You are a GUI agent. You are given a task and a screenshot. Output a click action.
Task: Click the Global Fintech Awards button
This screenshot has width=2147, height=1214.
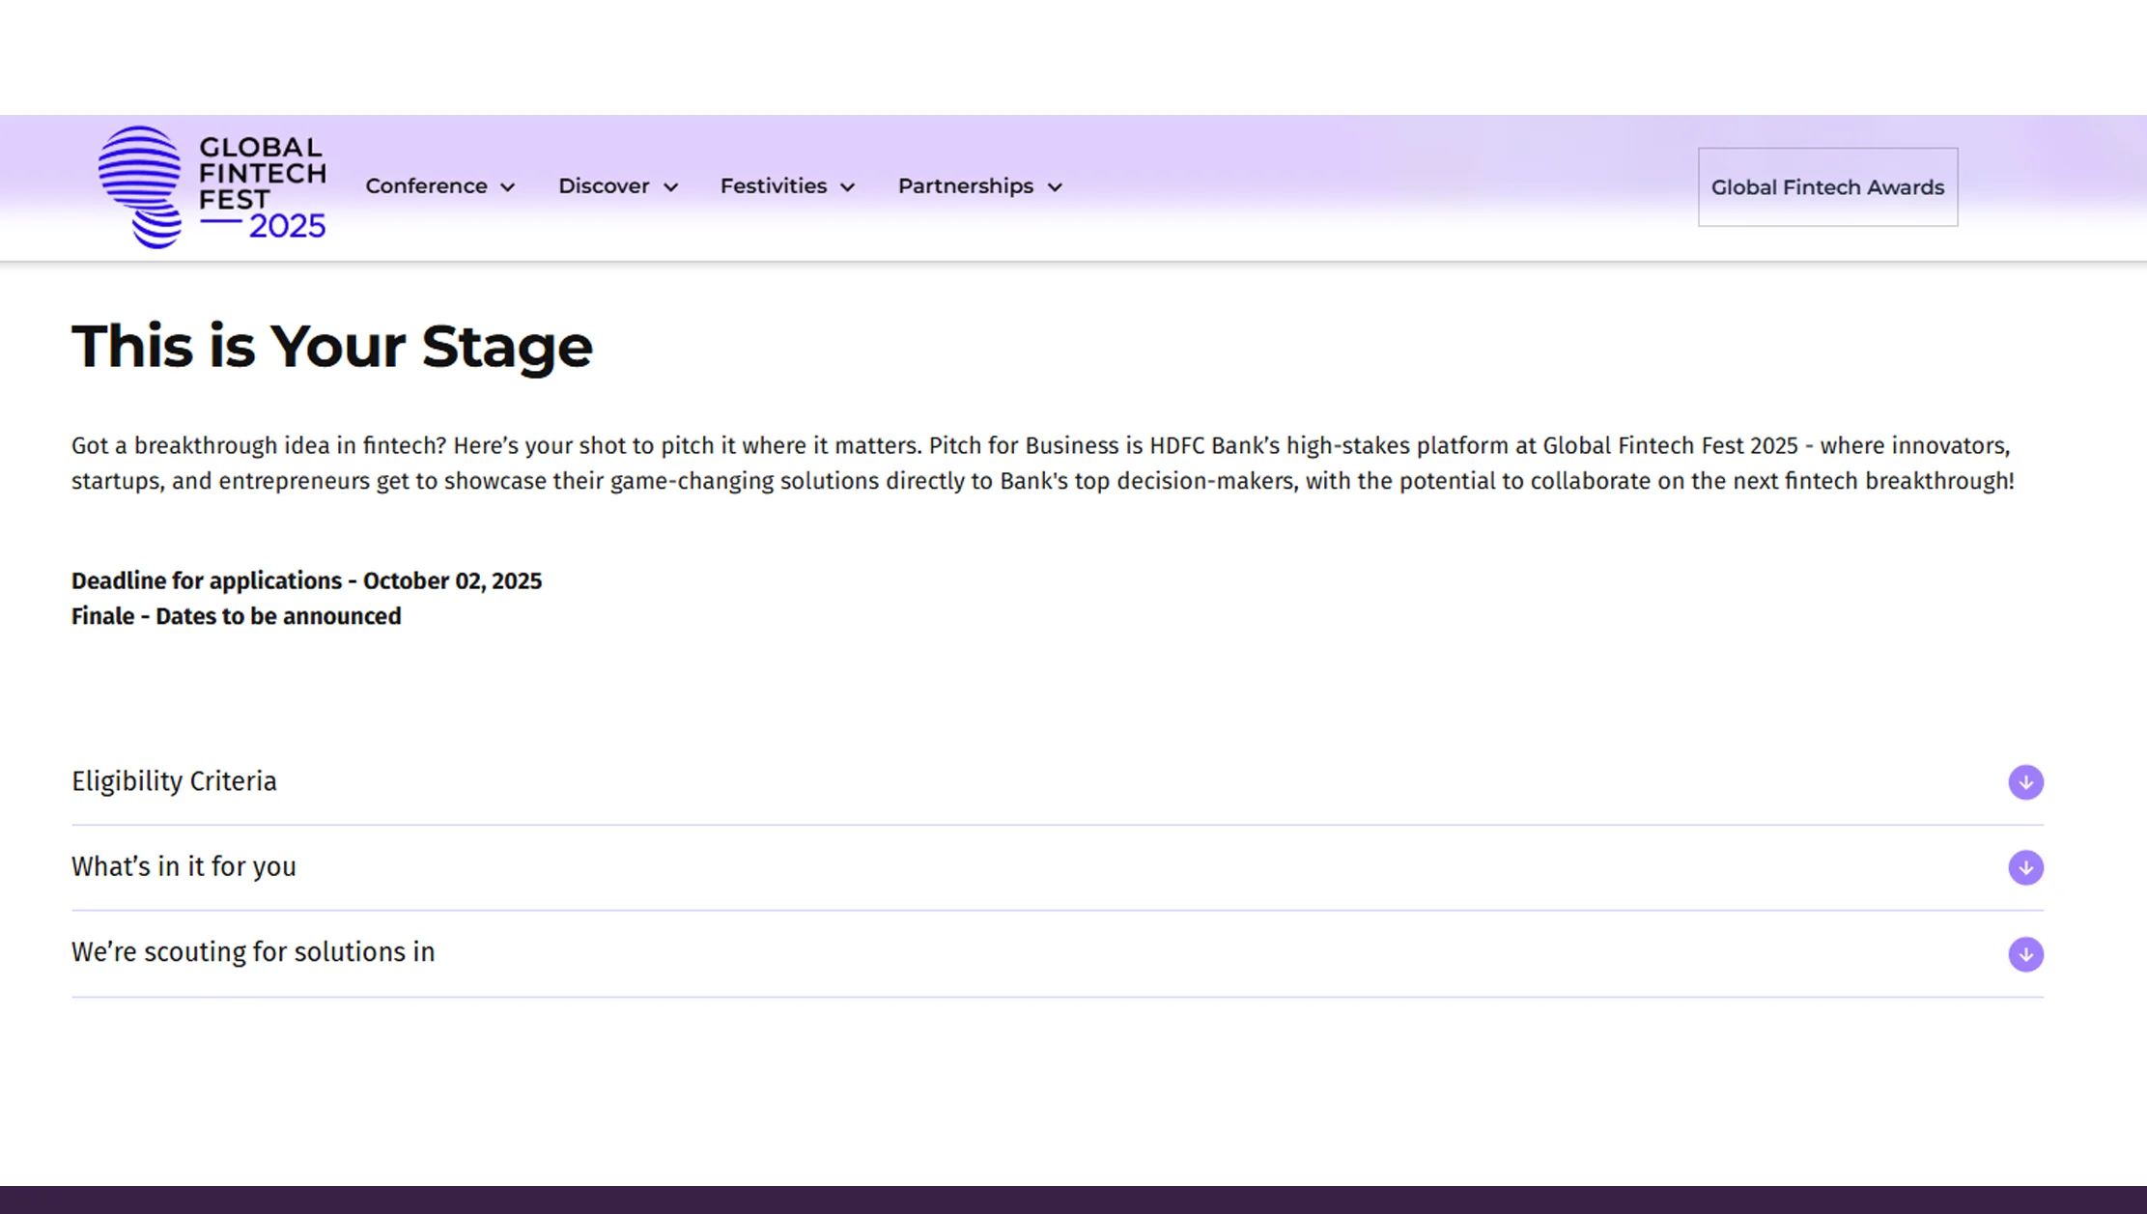(1827, 187)
